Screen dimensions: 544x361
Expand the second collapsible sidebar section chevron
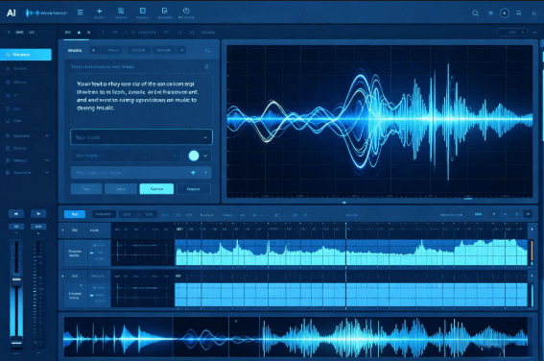click(47, 160)
